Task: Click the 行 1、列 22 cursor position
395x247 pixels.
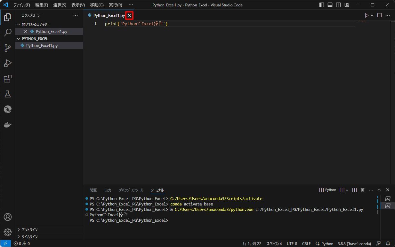Action: (x=252, y=243)
